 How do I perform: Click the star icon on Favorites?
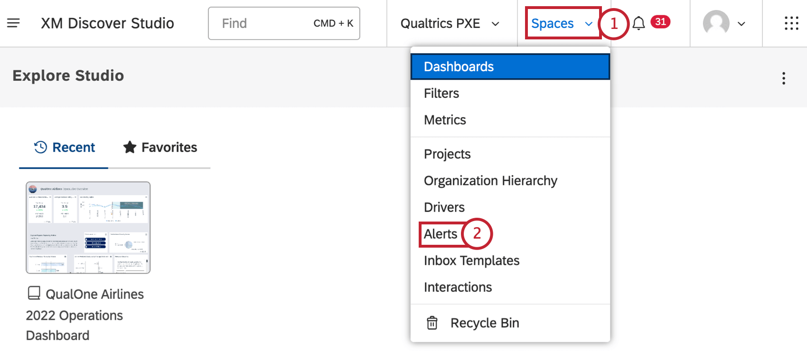point(130,148)
